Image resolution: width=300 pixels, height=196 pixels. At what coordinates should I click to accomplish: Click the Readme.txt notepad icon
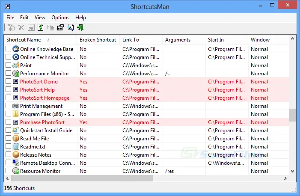16,147
